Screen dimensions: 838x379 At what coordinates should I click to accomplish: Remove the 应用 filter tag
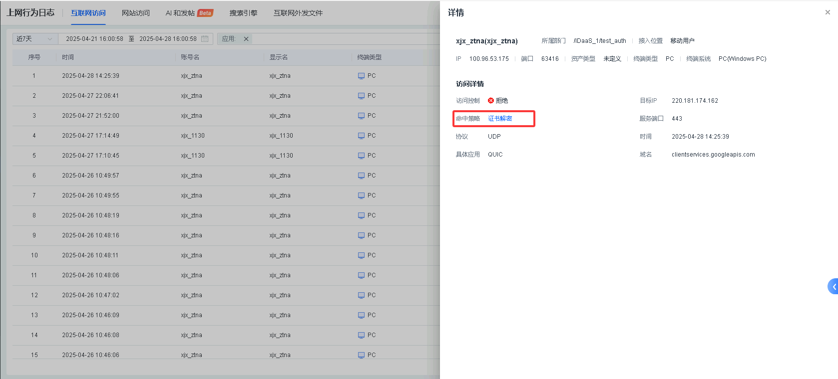tap(246, 39)
